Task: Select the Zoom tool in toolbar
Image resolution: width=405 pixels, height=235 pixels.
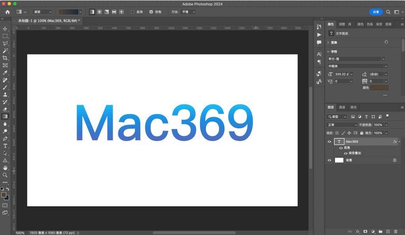Action: 5,175
